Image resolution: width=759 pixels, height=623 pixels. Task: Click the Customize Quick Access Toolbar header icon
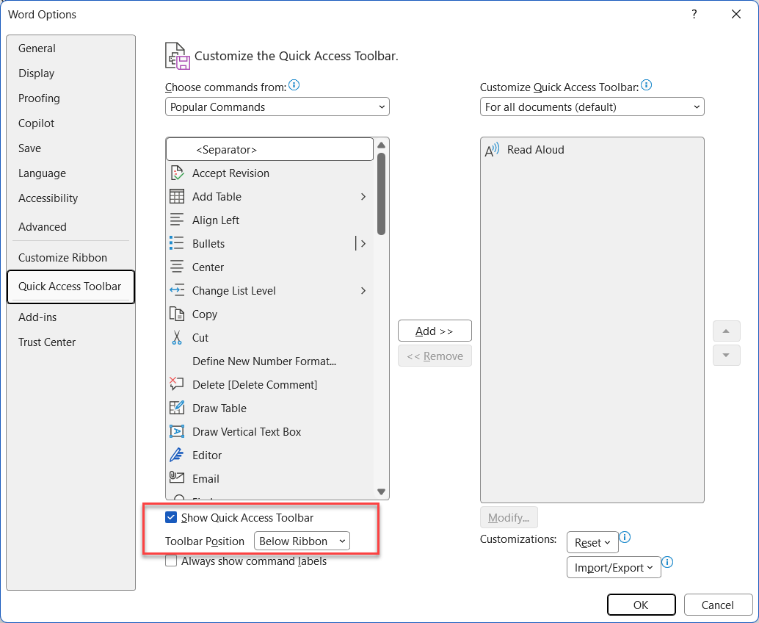click(177, 56)
